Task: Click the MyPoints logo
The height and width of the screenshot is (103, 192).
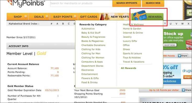Action: point(26,3)
